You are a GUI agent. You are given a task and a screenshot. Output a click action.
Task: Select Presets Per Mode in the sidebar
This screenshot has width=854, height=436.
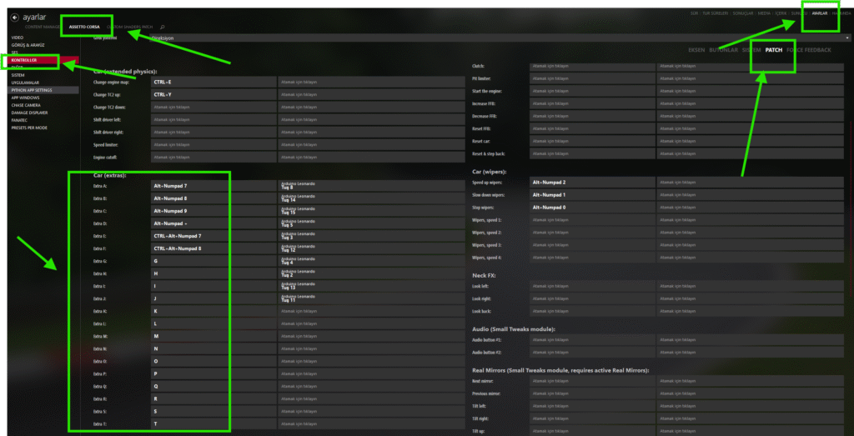(x=29, y=128)
